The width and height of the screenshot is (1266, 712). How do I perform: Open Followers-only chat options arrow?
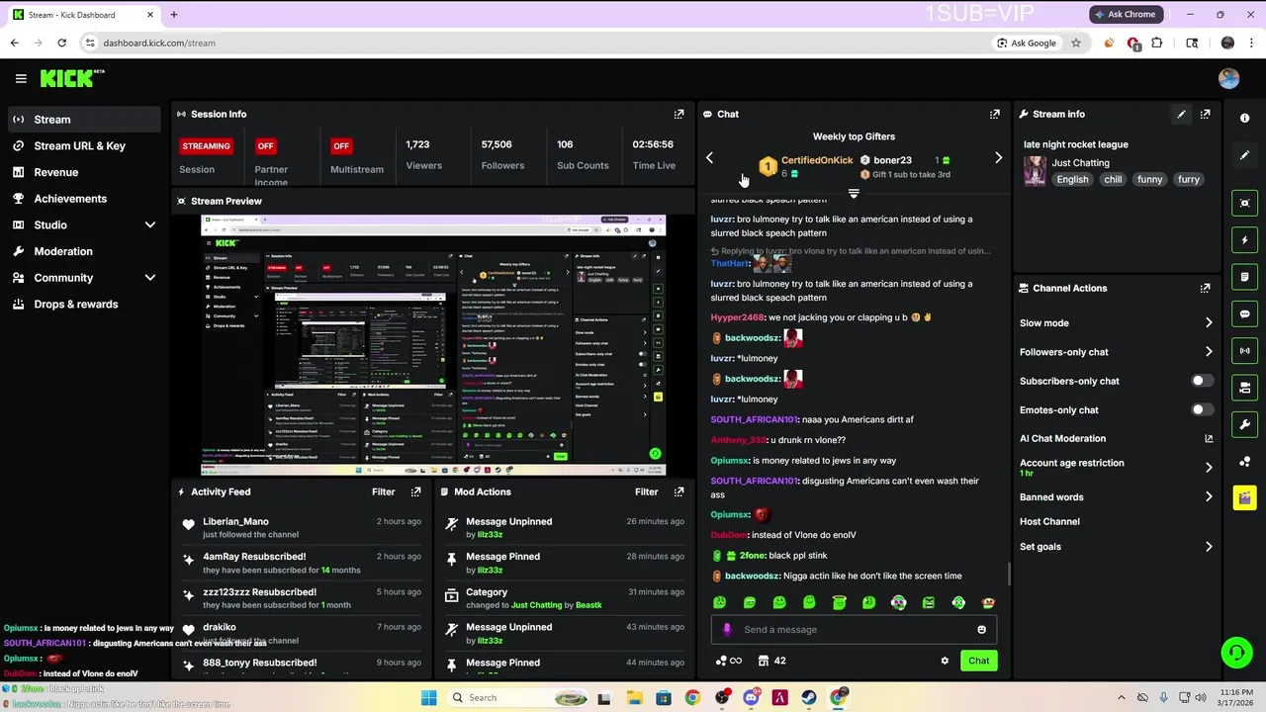[x=1208, y=352]
